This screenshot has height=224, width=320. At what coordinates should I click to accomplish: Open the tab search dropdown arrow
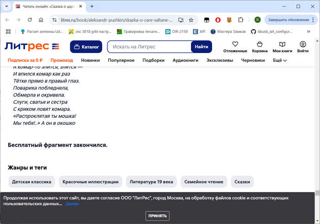coord(6,6)
